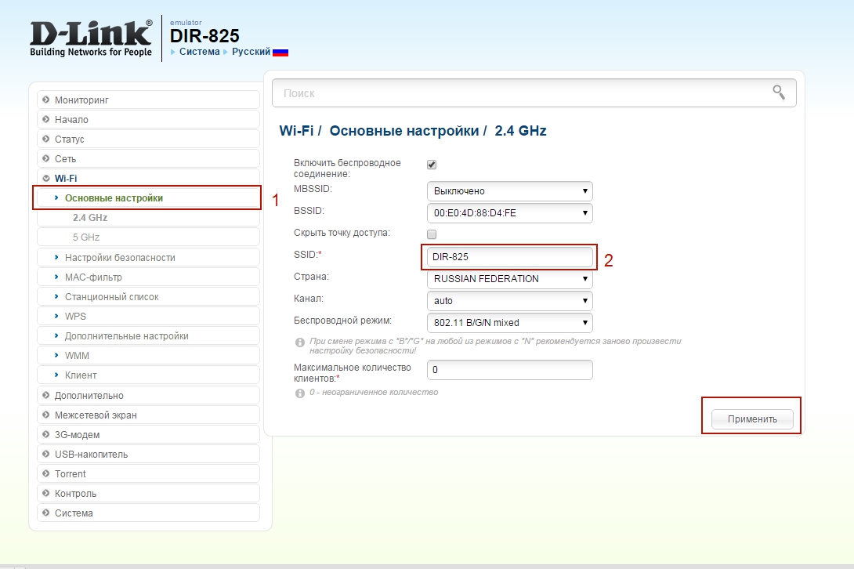Expand the USB-накопитель menu section
854x569 pixels.
point(148,454)
